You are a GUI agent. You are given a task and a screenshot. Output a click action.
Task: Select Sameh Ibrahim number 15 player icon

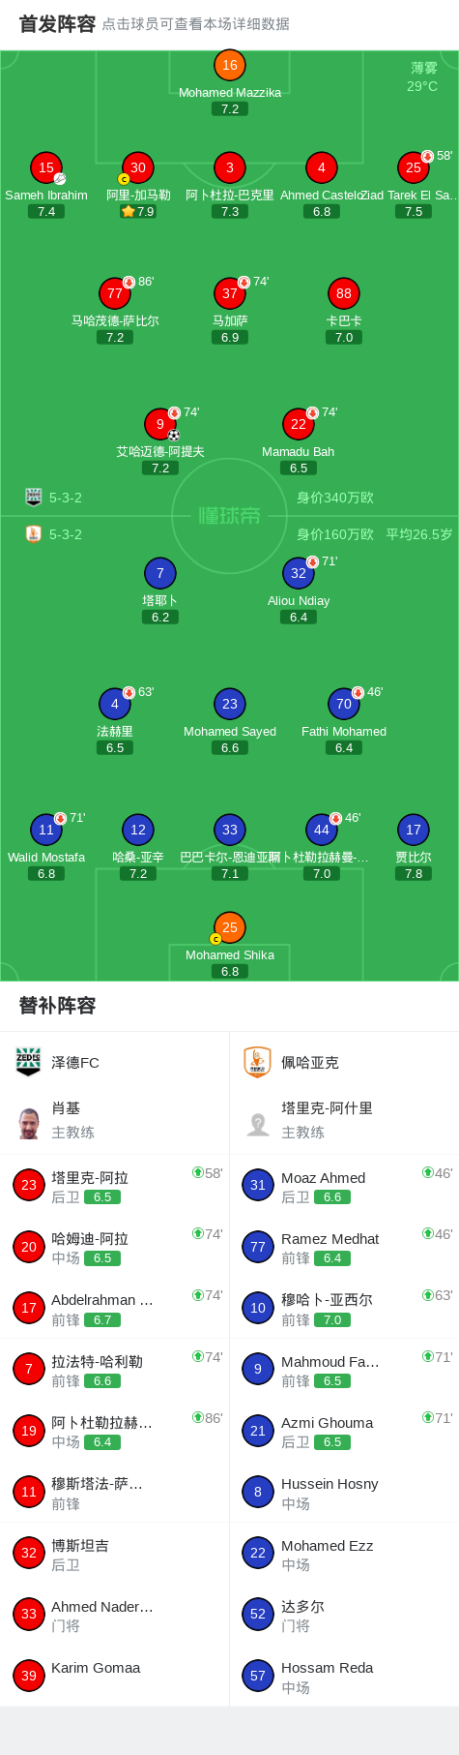click(x=46, y=167)
